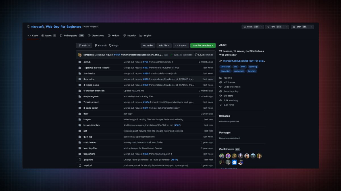Image resolution: width=341 pixels, height=191 pixels.
Task: Click the folder icon for .github
Action: pyautogui.click(x=80, y=62)
